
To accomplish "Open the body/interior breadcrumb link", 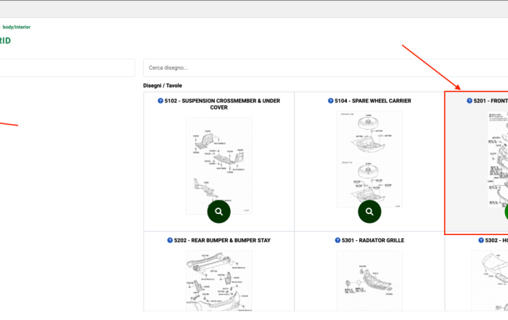I will tap(17, 27).
